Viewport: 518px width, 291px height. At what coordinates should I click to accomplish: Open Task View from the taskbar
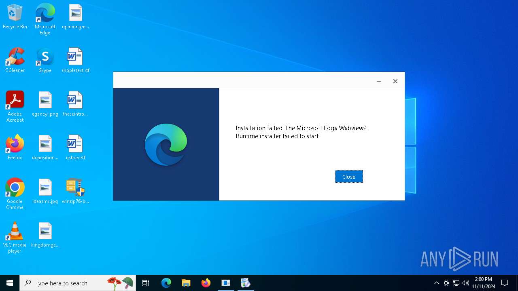coord(146,283)
